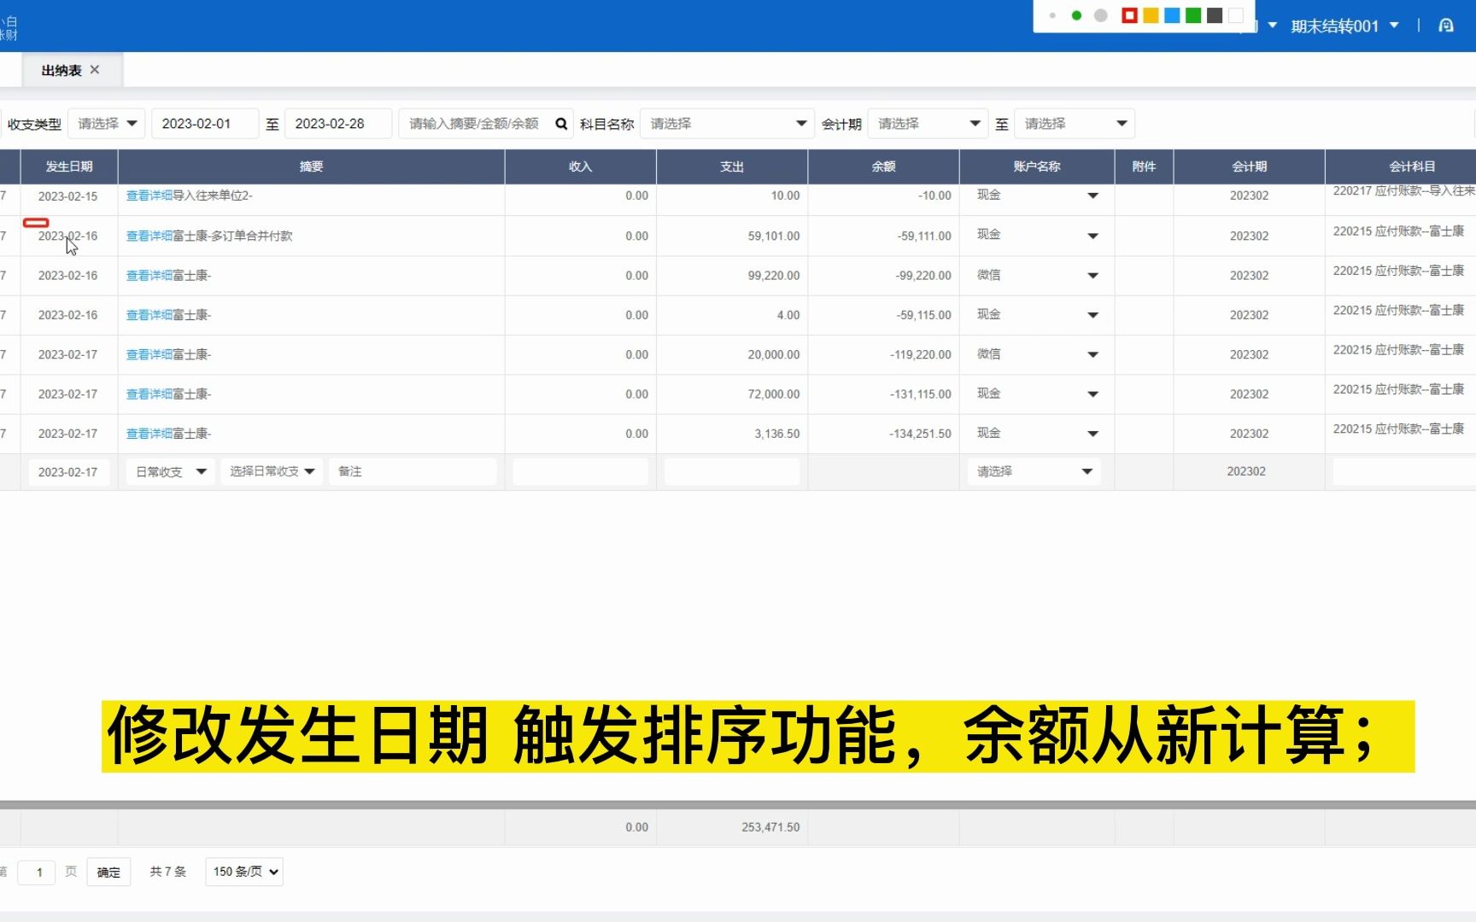Click the new-row date field 2023-02-17

(68, 471)
